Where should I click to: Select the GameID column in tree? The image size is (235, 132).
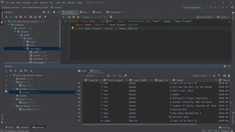tap(37, 55)
